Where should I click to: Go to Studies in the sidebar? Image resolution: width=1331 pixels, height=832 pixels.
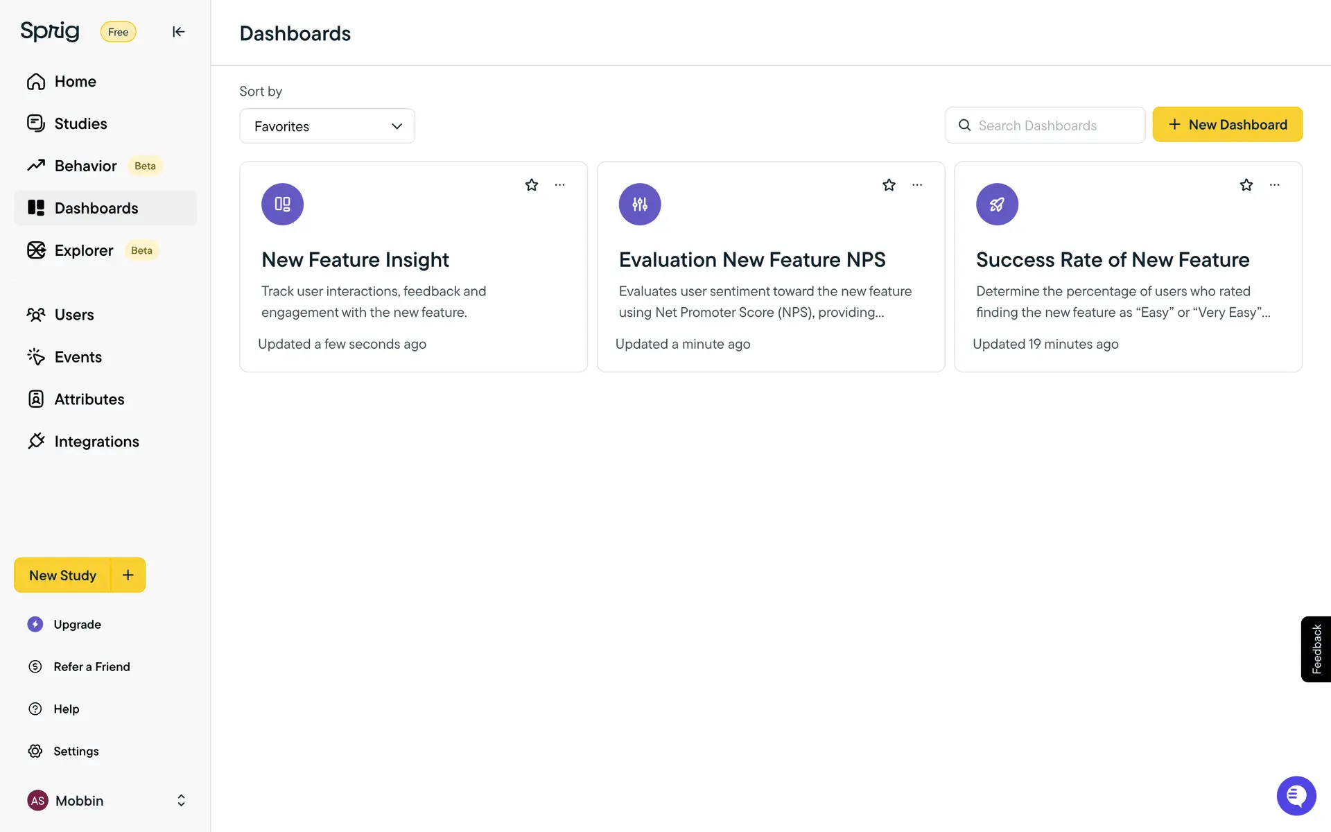(80, 123)
